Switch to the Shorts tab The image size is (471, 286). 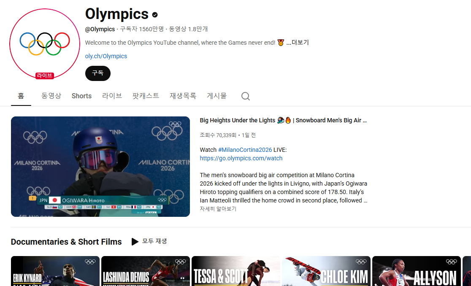(81, 96)
